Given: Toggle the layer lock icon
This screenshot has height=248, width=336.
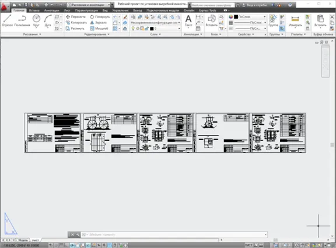Looking at the screenshot, I should (147, 29).
